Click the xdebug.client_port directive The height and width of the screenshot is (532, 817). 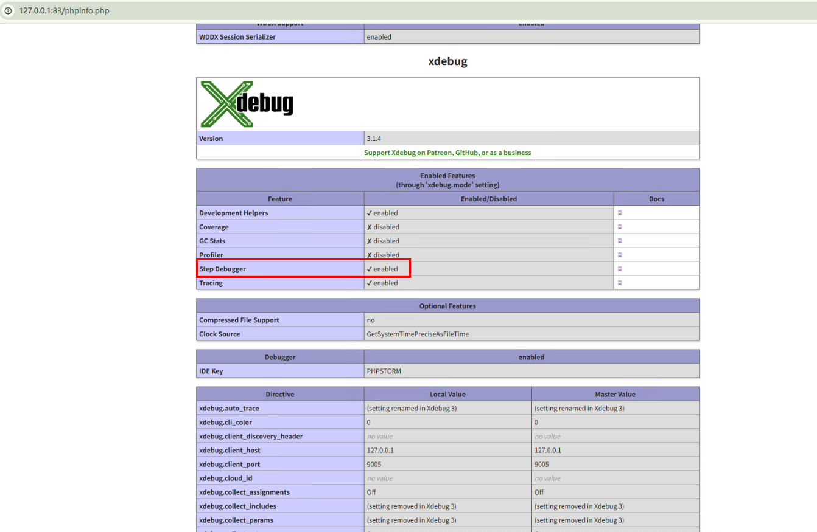click(230, 464)
